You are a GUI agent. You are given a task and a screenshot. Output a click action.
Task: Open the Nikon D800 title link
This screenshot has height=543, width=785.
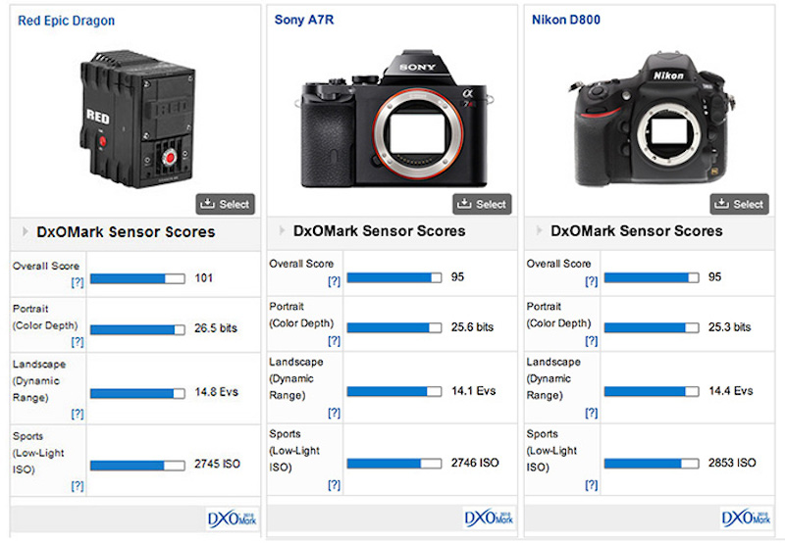[x=566, y=20]
